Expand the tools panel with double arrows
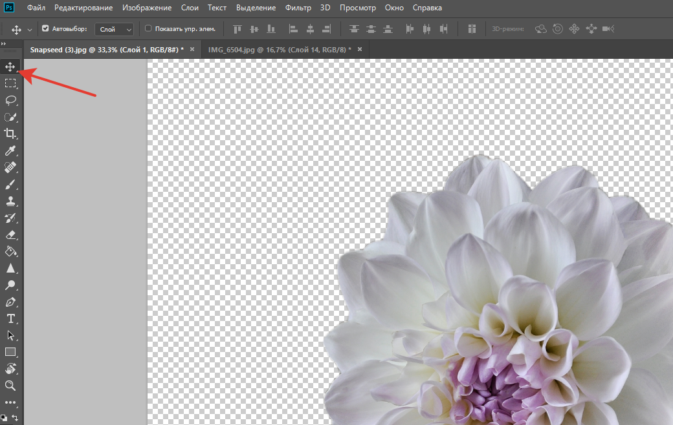Screen dimensions: 673x425 3,44
